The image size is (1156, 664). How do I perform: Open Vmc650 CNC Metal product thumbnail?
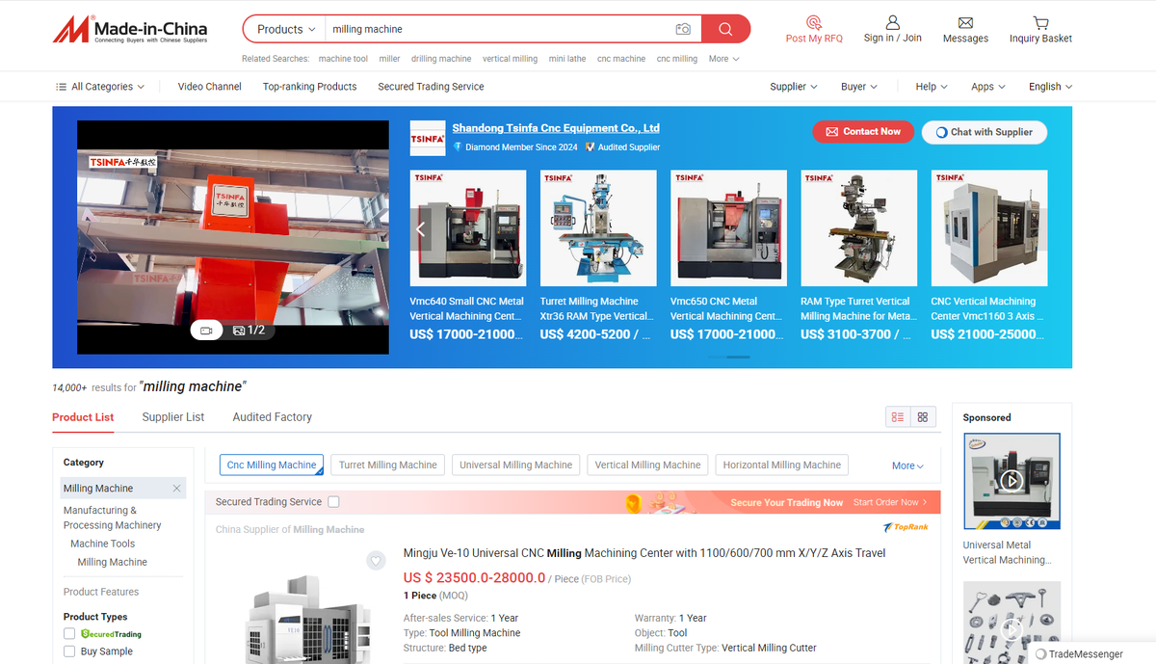tap(728, 228)
